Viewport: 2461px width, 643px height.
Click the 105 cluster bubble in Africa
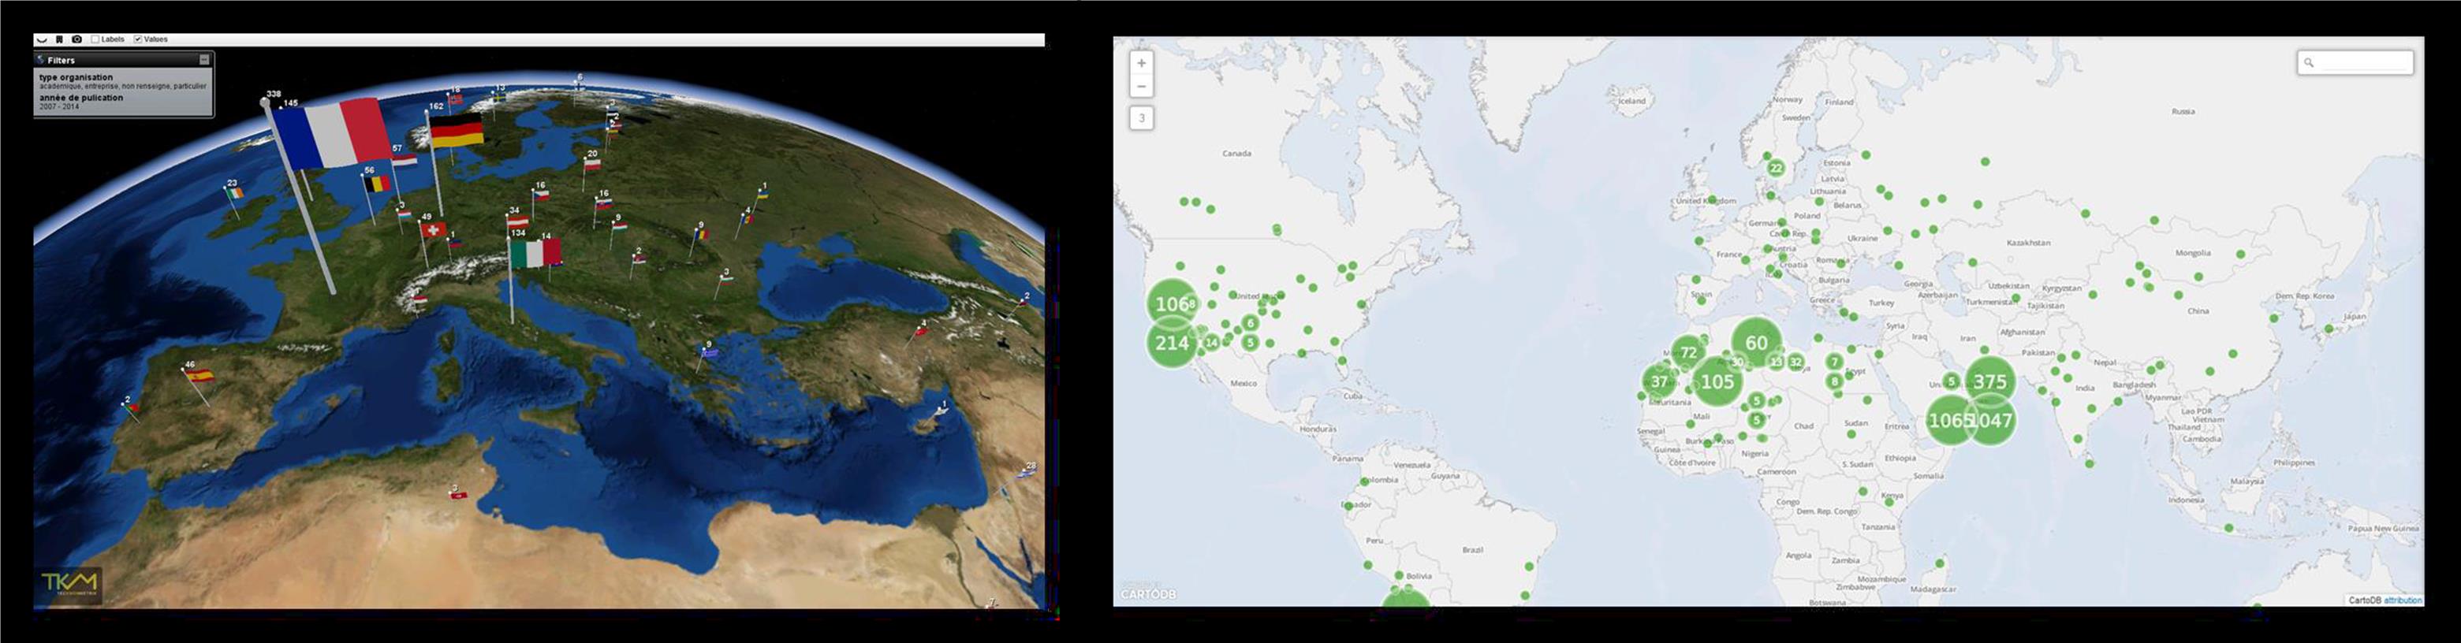[1717, 381]
